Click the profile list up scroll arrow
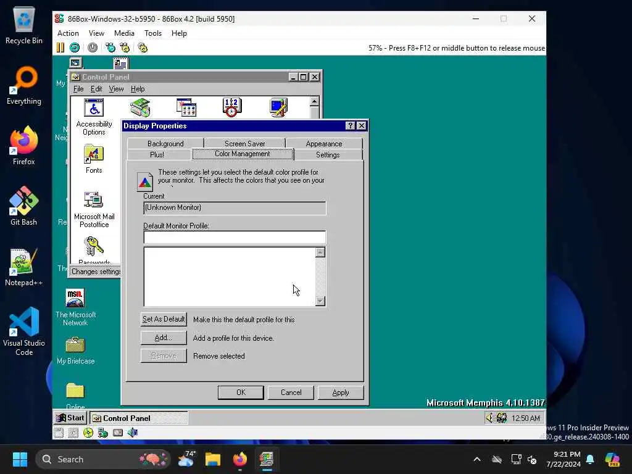632x474 pixels. pyautogui.click(x=320, y=252)
